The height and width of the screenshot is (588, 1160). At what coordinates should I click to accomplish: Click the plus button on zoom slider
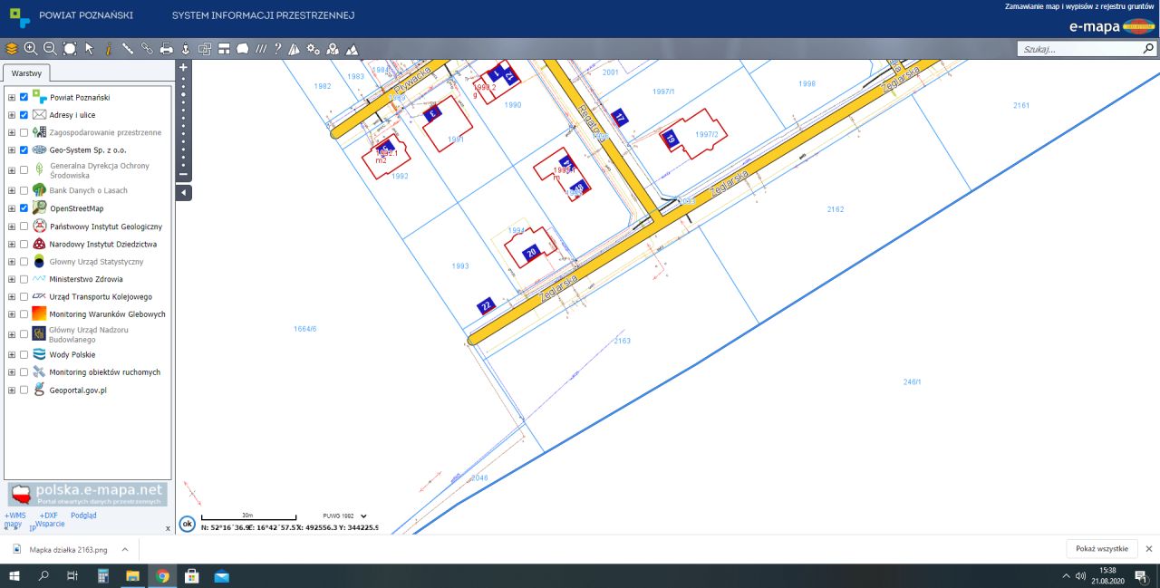click(x=183, y=67)
